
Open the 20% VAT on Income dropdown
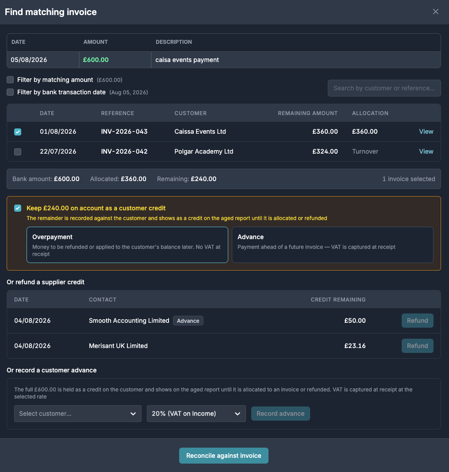(196, 414)
